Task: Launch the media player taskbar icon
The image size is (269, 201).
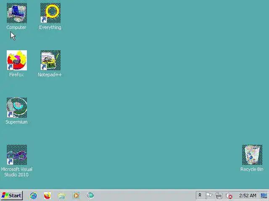Action: [76, 196]
